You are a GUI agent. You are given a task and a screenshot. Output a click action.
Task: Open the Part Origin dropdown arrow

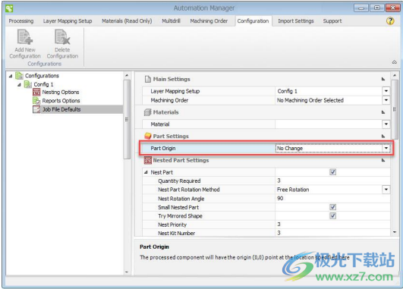coord(386,148)
